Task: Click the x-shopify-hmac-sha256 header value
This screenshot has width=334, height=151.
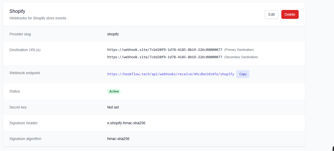Action: tap(126, 123)
